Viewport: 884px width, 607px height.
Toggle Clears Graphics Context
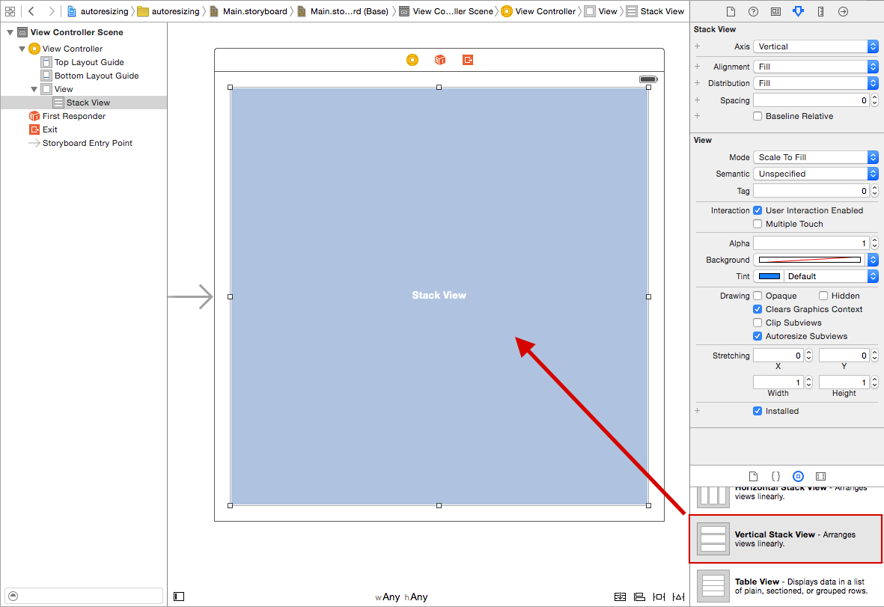(758, 309)
